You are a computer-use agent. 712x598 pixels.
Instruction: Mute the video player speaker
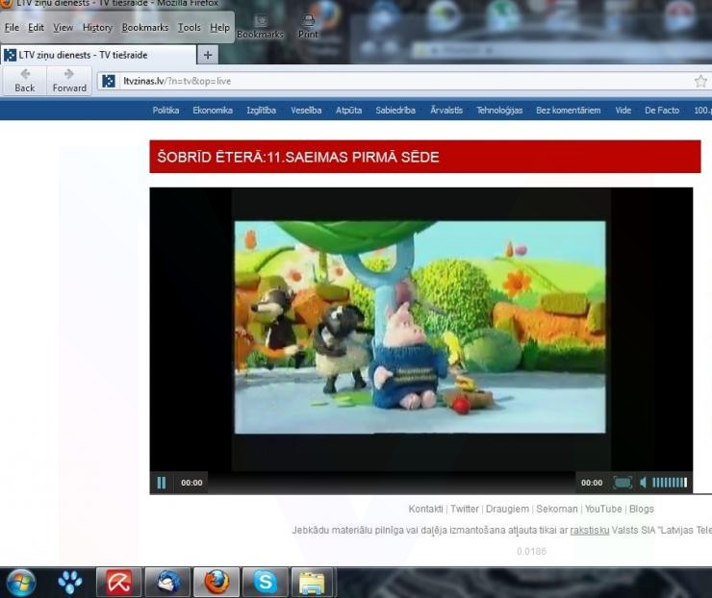(x=644, y=483)
